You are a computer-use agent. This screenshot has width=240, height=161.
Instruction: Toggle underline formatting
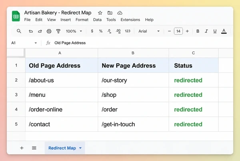tap(215, 31)
